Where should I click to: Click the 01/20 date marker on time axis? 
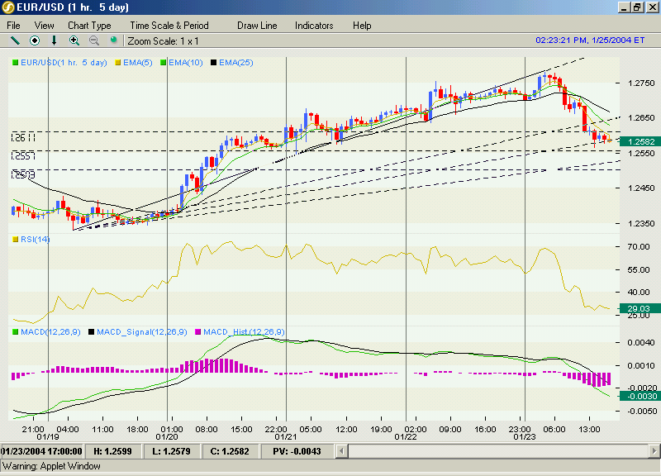[x=167, y=437]
